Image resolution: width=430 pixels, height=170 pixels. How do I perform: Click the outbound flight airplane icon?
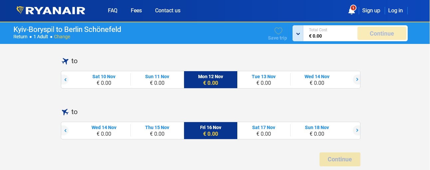tap(65, 61)
